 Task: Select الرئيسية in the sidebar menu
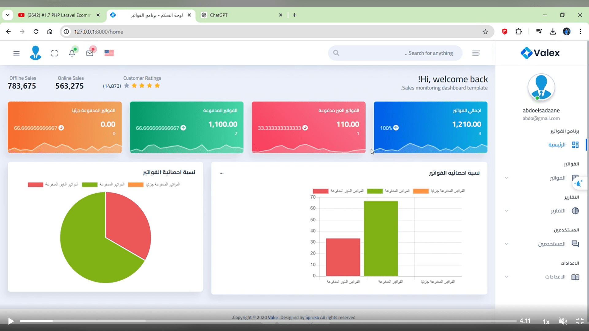coord(557,145)
